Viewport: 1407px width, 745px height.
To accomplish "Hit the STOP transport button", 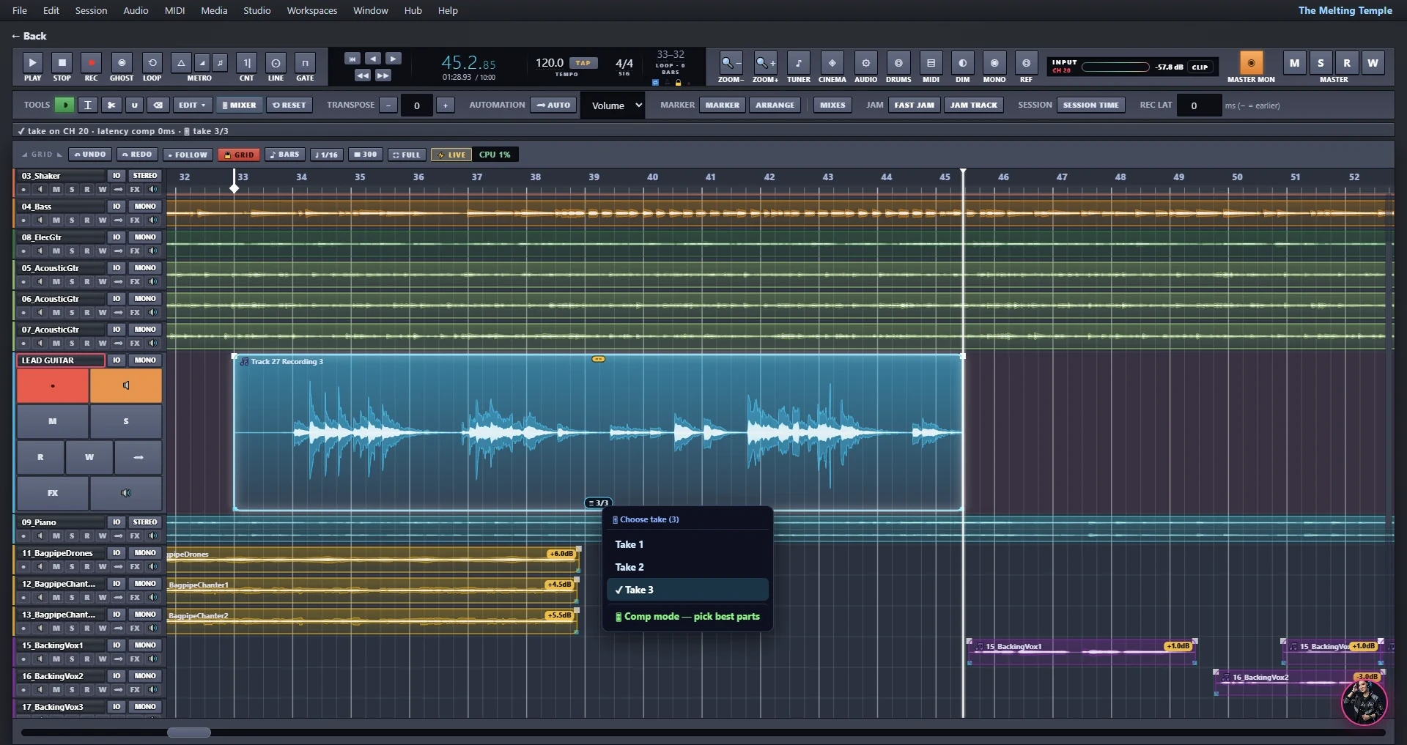I will (62, 63).
